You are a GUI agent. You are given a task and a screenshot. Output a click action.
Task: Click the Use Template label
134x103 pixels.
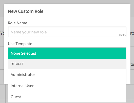(20, 44)
